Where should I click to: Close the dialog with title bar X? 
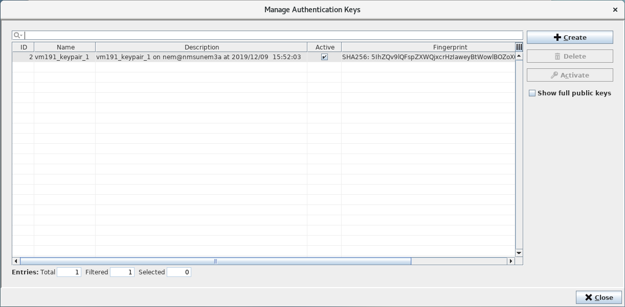615,10
